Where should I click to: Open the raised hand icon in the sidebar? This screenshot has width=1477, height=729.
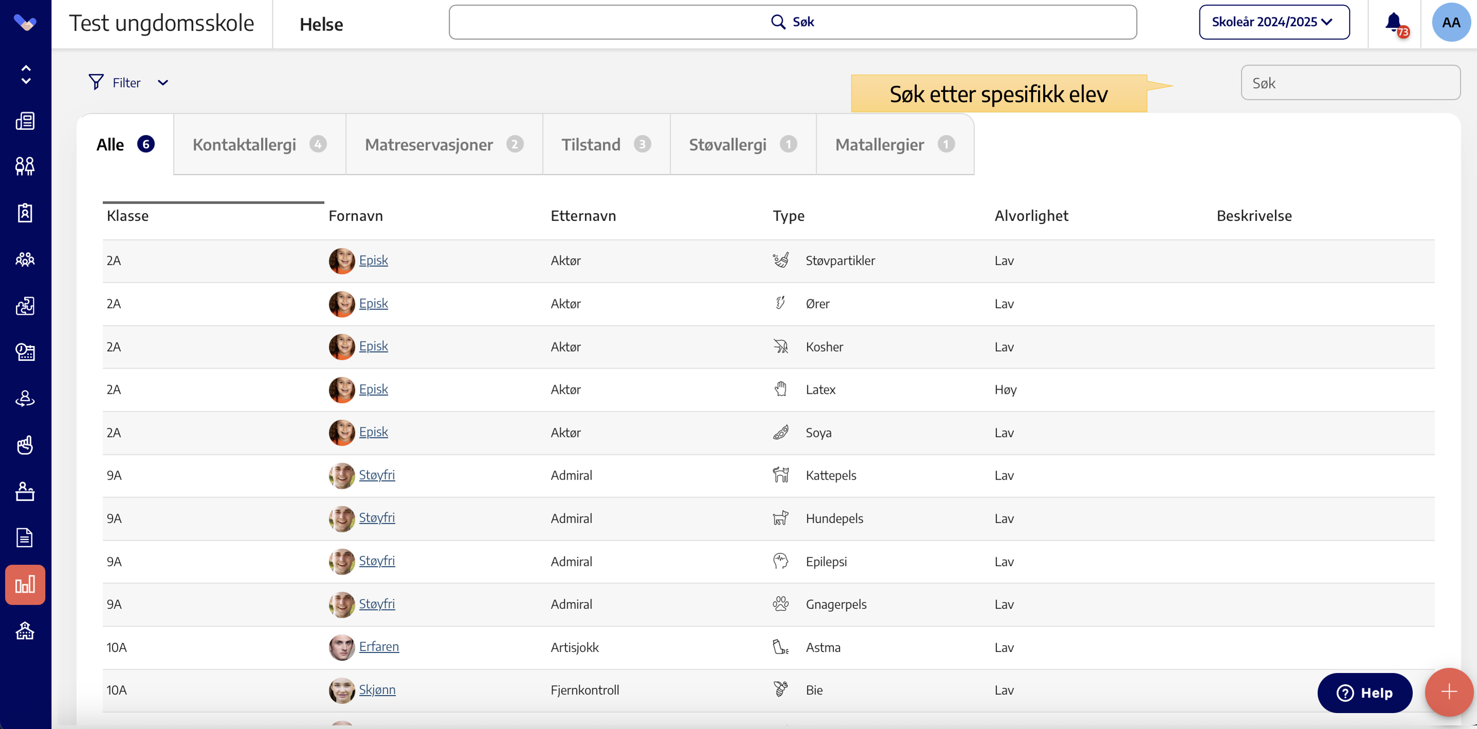(25, 445)
